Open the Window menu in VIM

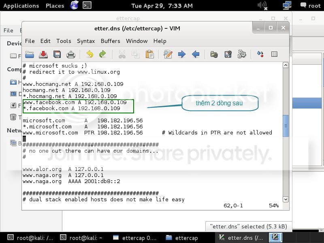point(137,41)
